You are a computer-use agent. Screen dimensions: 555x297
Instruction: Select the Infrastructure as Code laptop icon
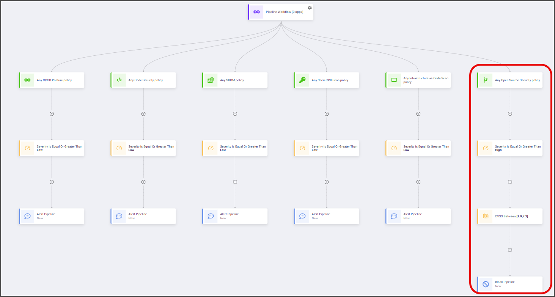pos(394,80)
